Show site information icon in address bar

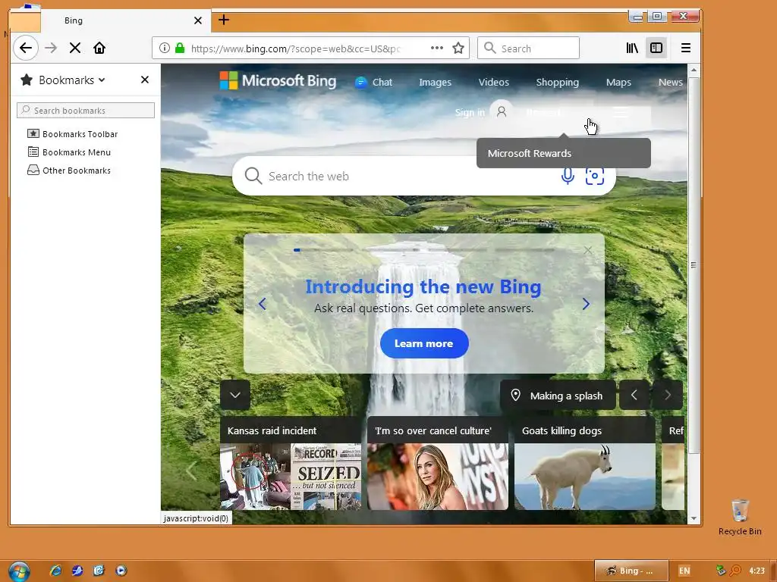[x=165, y=48]
